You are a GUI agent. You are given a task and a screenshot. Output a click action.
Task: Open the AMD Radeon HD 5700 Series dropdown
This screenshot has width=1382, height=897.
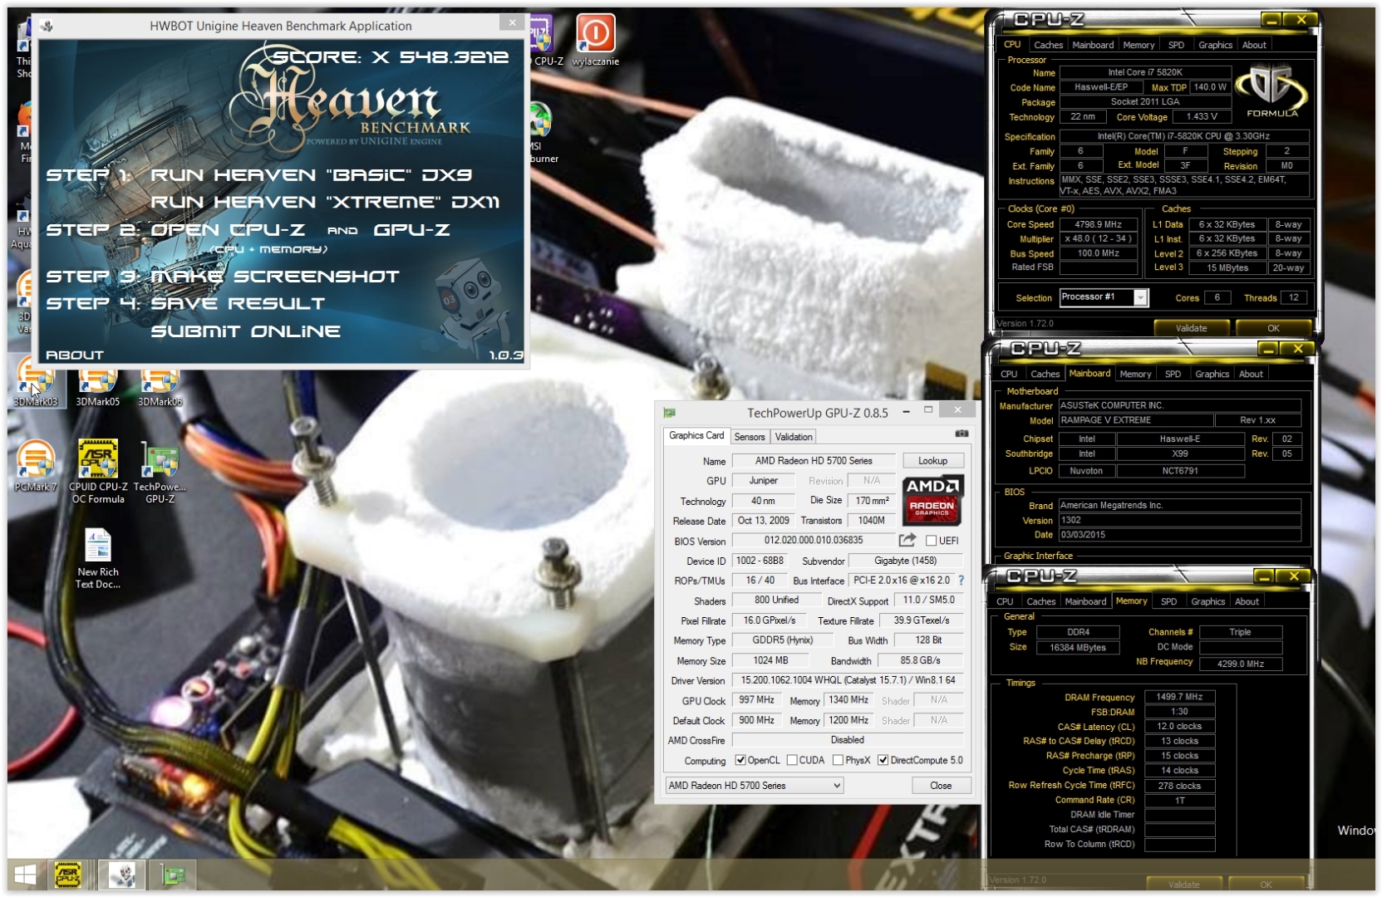(x=755, y=786)
